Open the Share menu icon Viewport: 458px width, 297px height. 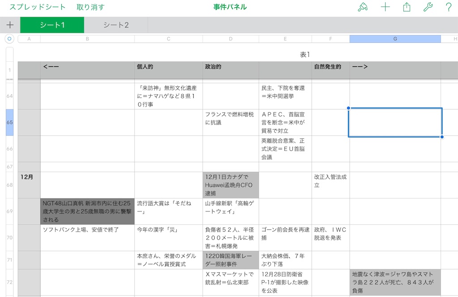click(x=407, y=7)
